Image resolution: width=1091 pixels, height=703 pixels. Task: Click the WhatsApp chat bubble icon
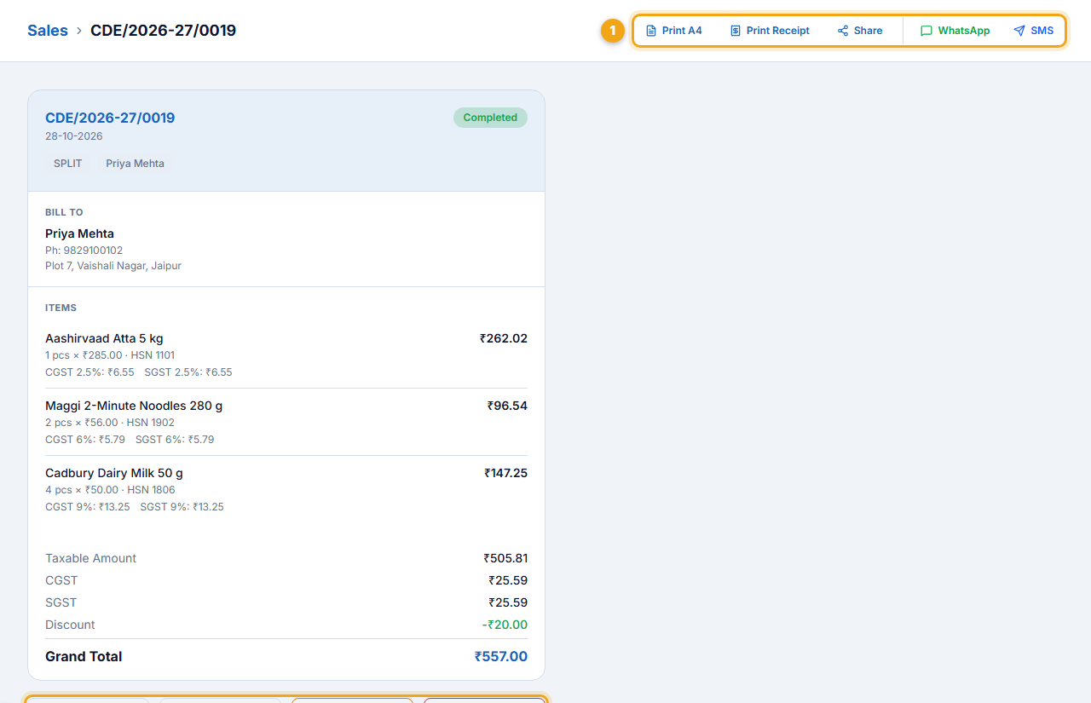(x=926, y=31)
